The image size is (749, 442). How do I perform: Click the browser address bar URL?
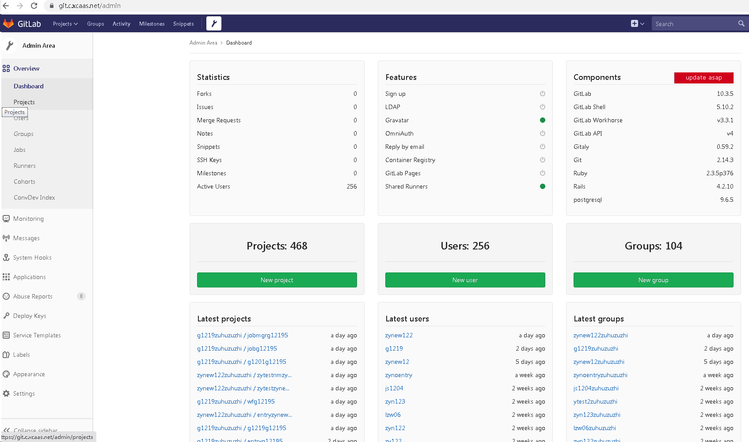pyautogui.click(x=90, y=6)
